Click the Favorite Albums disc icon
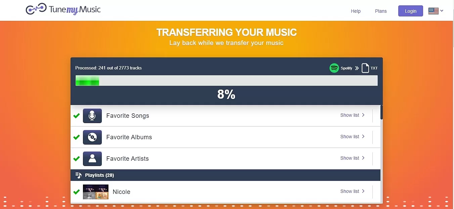This screenshot has width=454, height=209. click(x=92, y=137)
